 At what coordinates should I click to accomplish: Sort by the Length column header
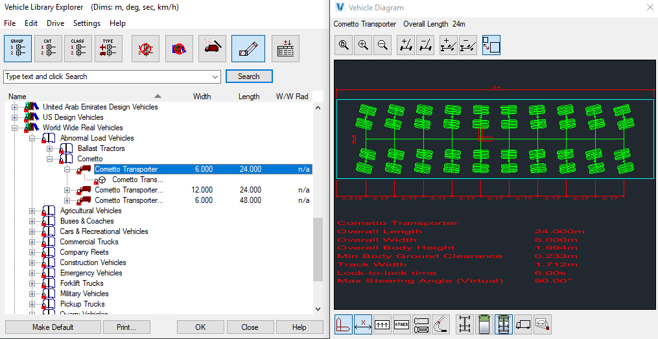point(249,97)
